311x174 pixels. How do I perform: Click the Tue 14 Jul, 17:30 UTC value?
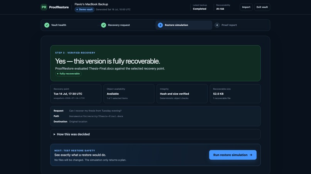[68, 94]
